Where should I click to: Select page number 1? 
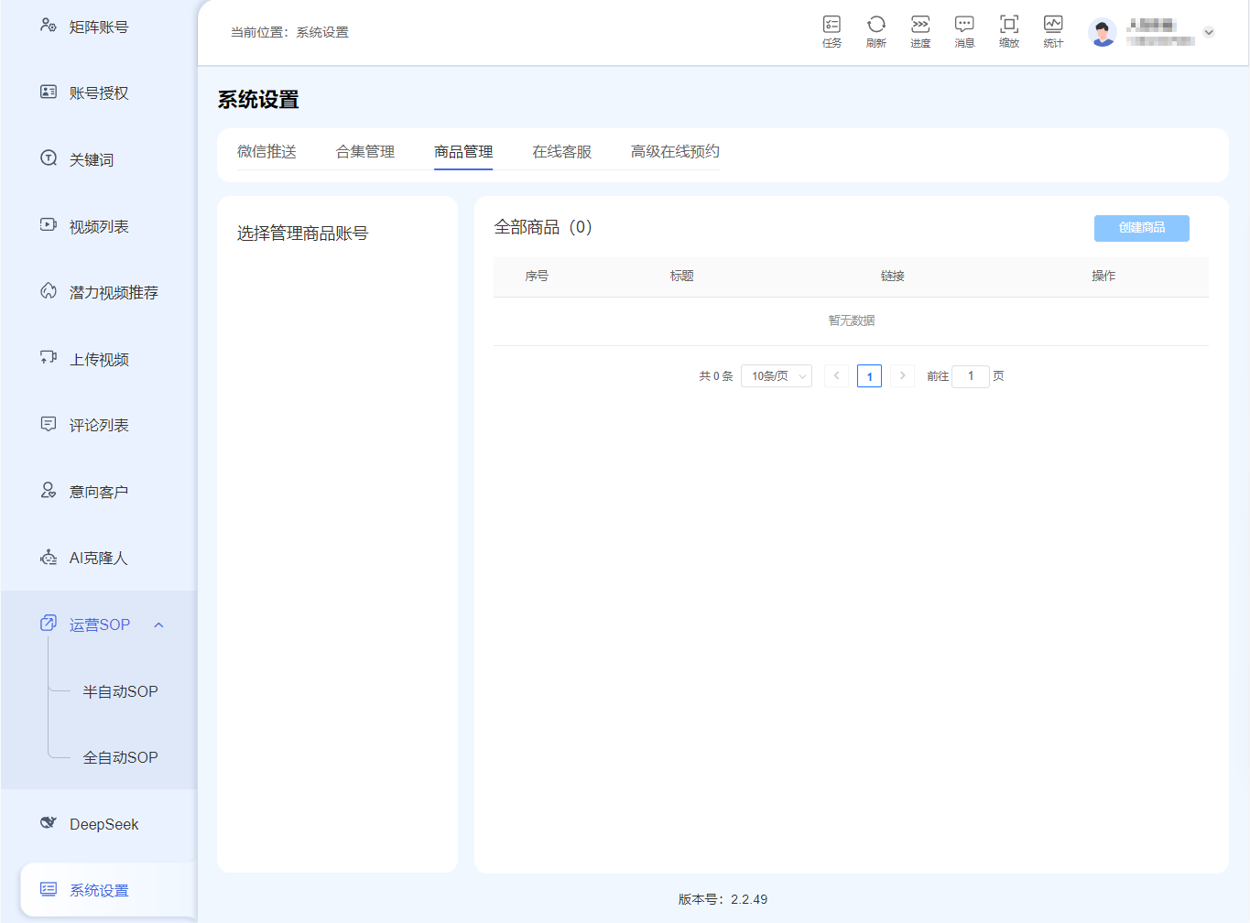click(870, 376)
